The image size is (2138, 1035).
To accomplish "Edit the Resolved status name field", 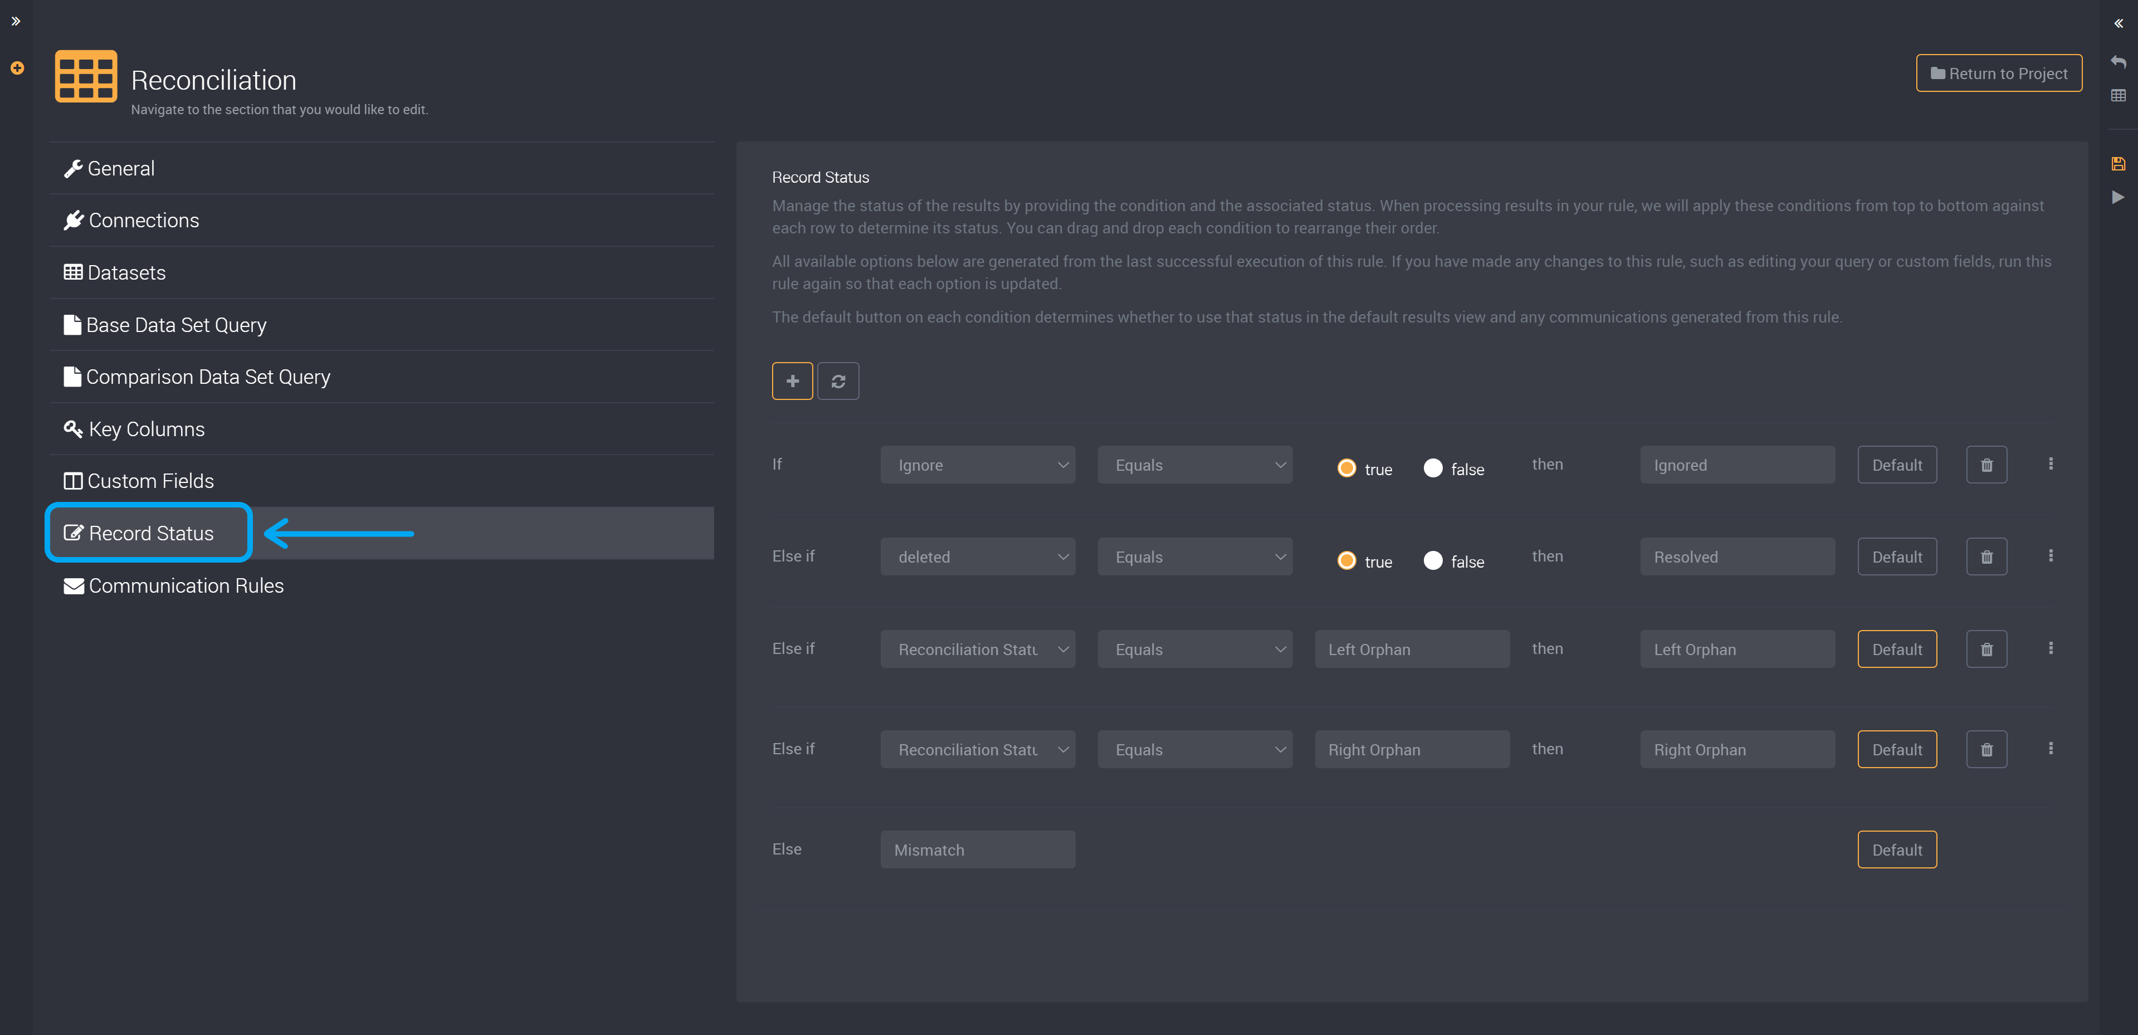I will click(x=1737, y=557).
